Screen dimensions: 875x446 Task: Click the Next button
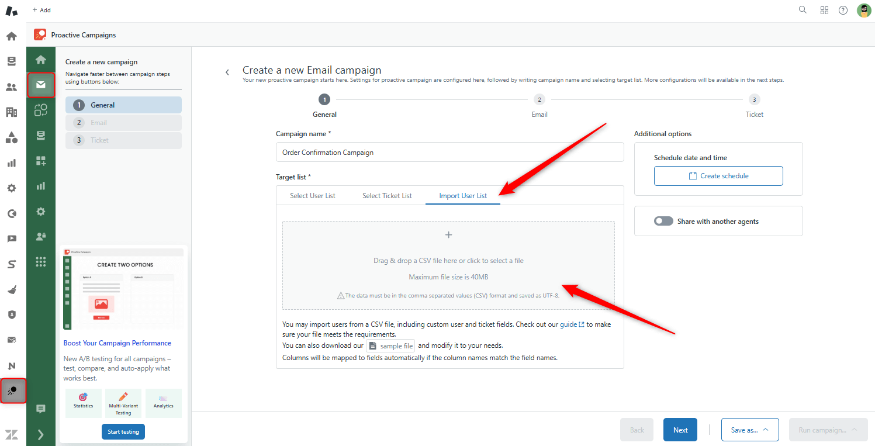point(680,429)
